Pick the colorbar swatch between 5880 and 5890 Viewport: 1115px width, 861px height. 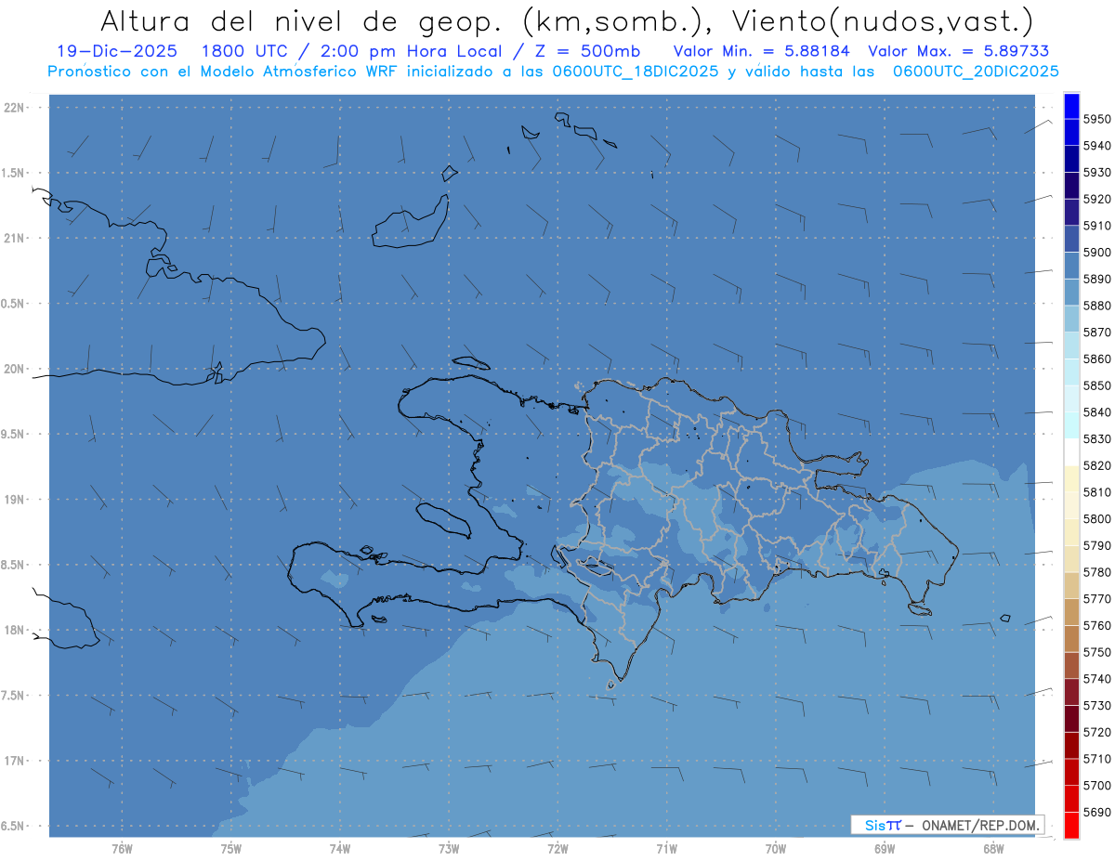tap(1071, 292)
